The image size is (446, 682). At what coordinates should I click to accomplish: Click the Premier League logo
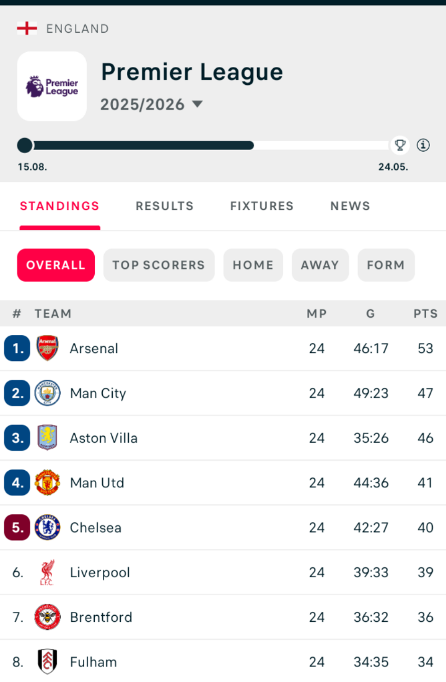point(51,86)
